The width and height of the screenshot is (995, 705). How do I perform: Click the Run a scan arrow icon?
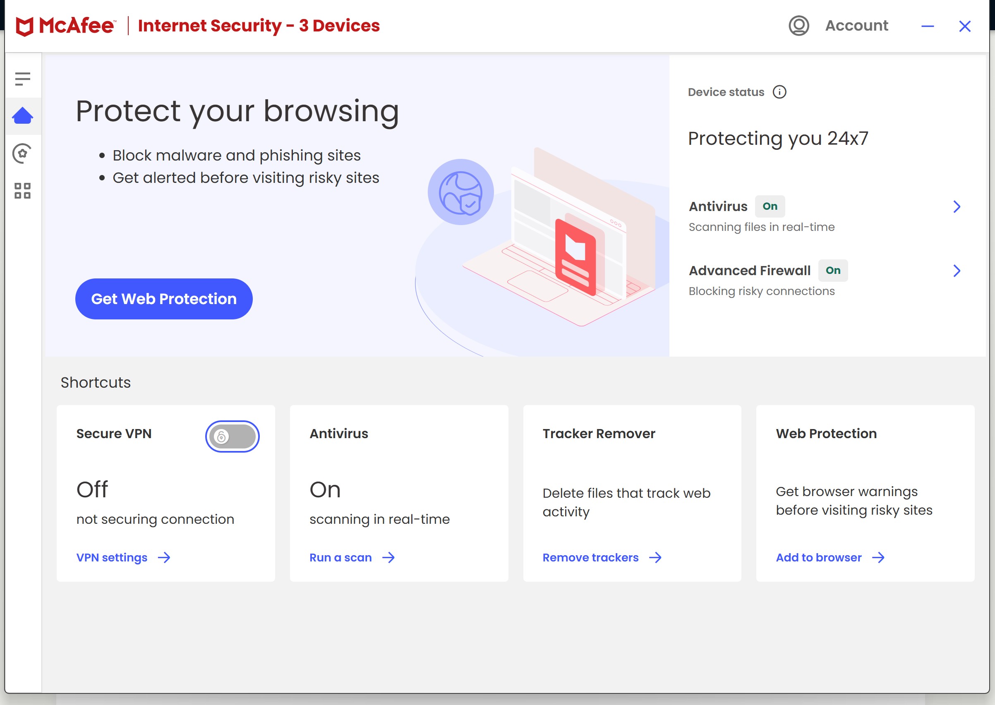pos(388,557)
